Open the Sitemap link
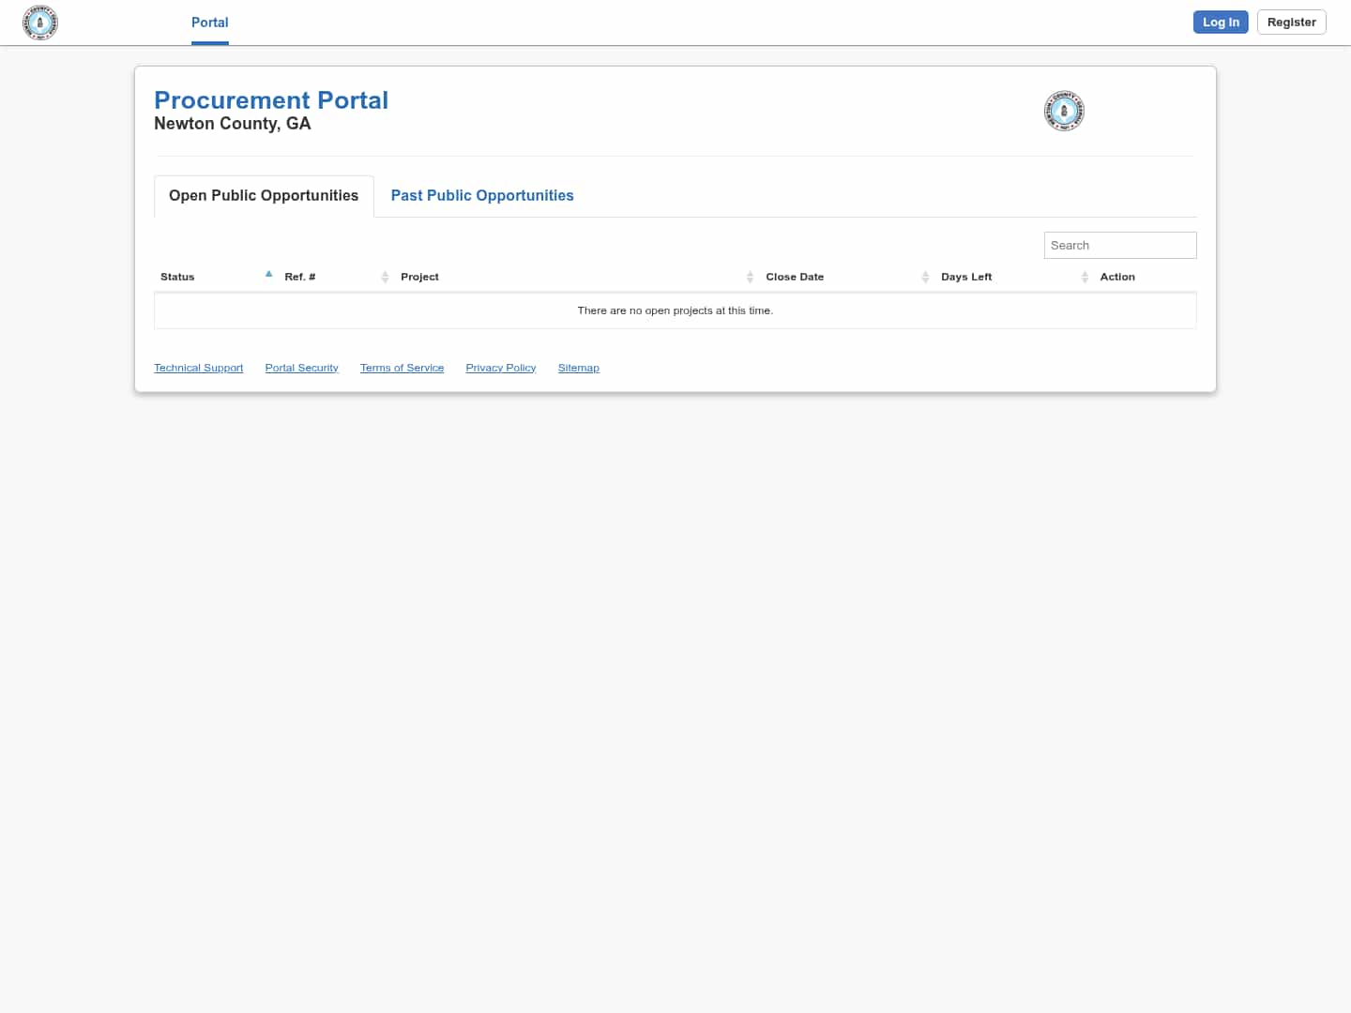 [x=578, y=367]
